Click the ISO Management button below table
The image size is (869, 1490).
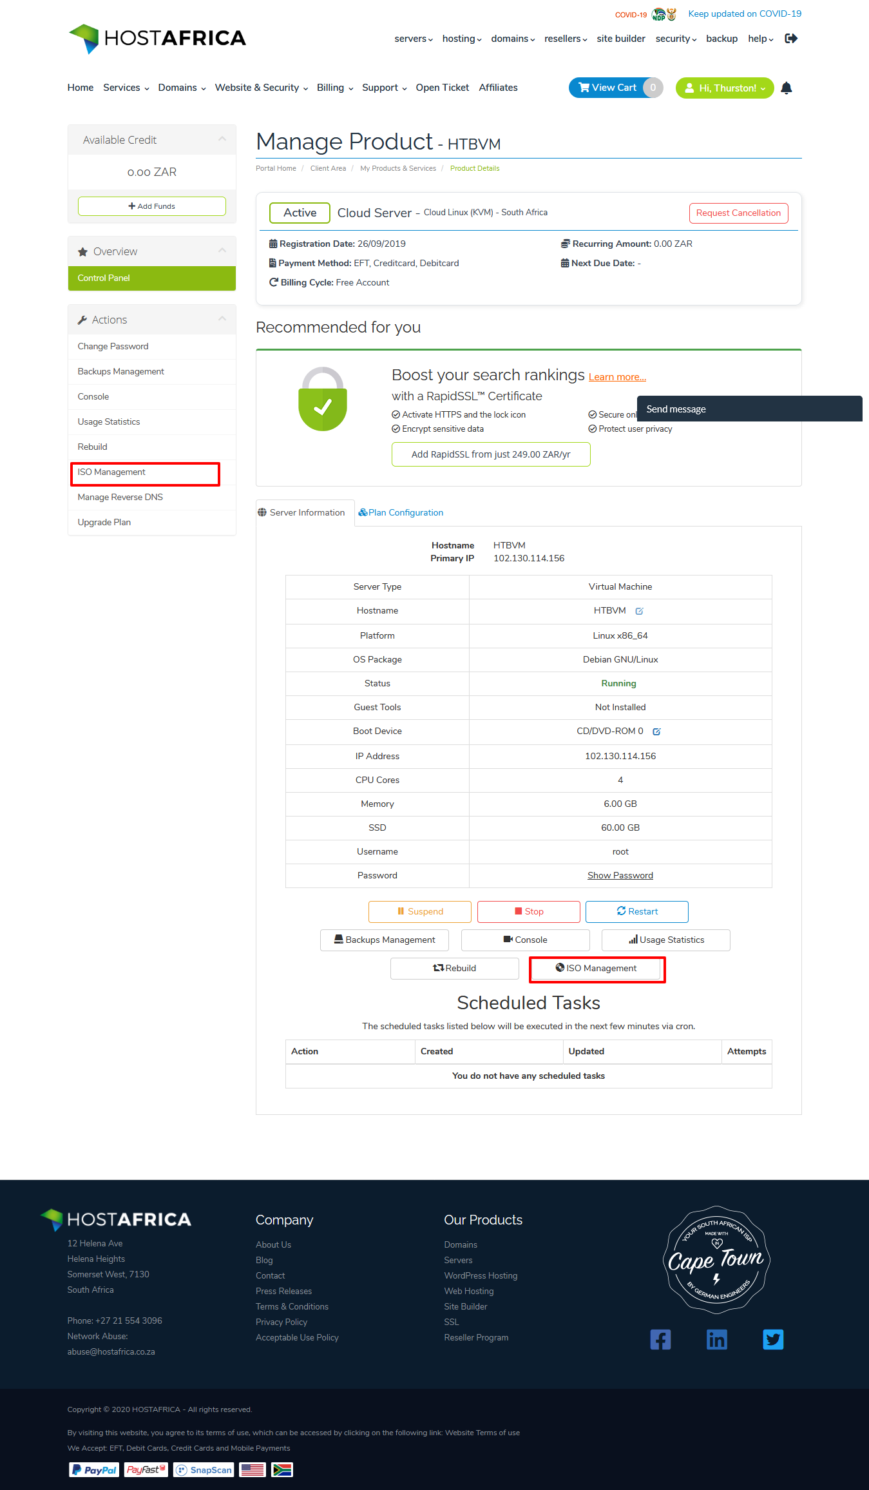597,969
